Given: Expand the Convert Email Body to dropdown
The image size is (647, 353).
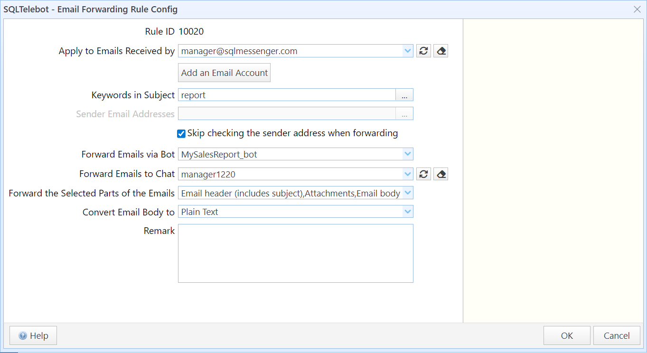Looking at the screenshot, I should [x=407, y=212].
